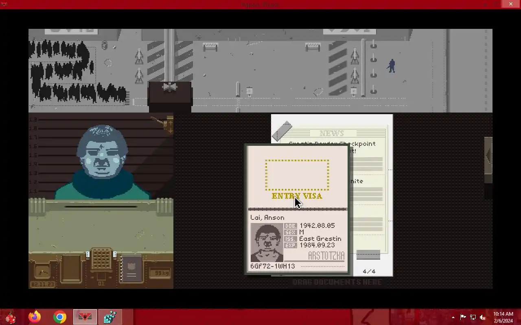
Task: Click the passport sex field M
Action: click(302, 232)
